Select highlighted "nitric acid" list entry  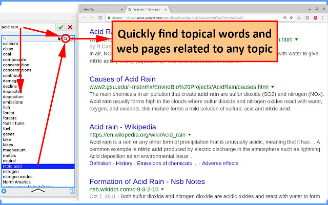tap(38, 166)
